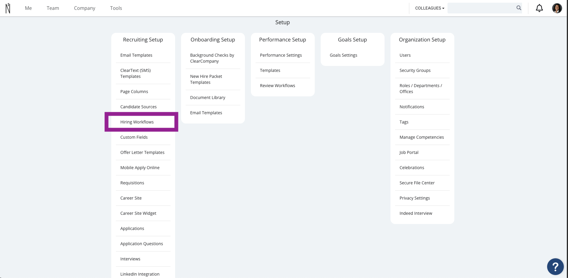Image resolution: width=568 pixels, height=278 pixels.
Task: Open Security Groups in Organization Setup
Action: coord(415,70)
